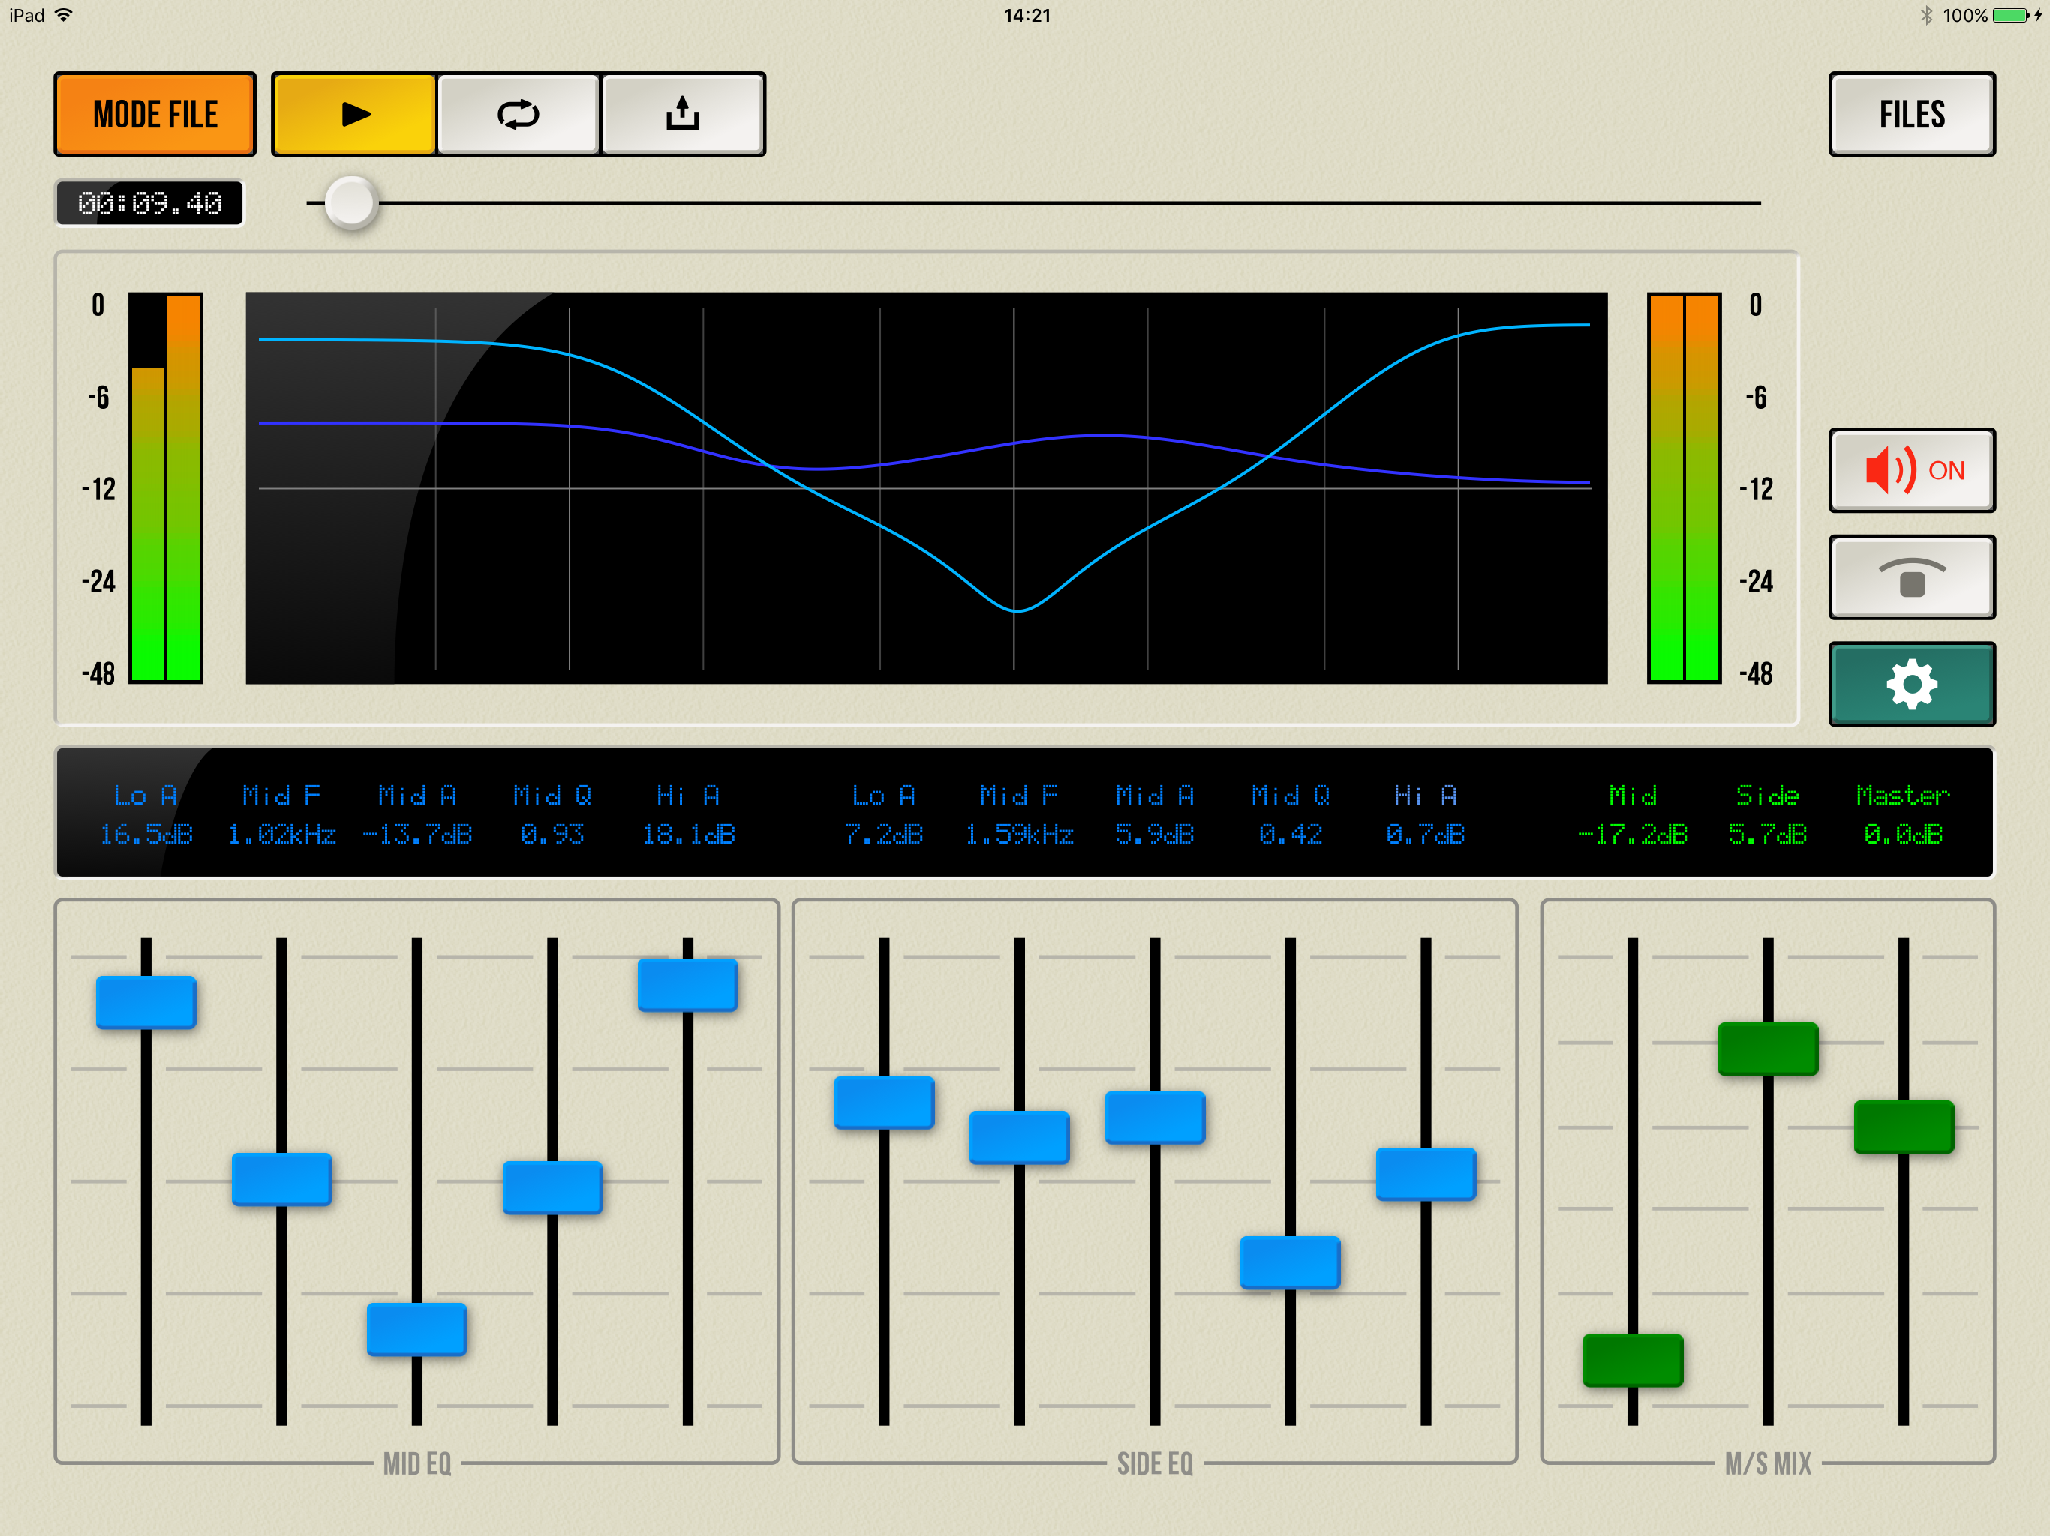This screenshot has width=2050, height=1536.
Task: Tap the green Mid level mix fader
Action: (x=1633, y=1359)
